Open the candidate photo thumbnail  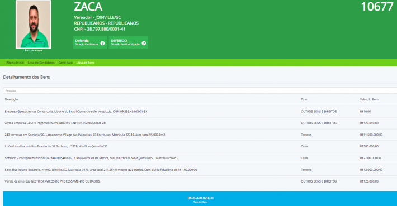pos(34,25)
